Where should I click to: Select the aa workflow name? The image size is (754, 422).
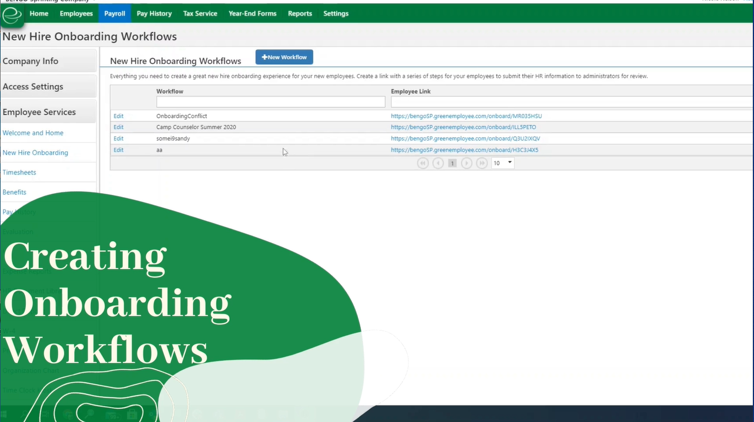(159, 150)
